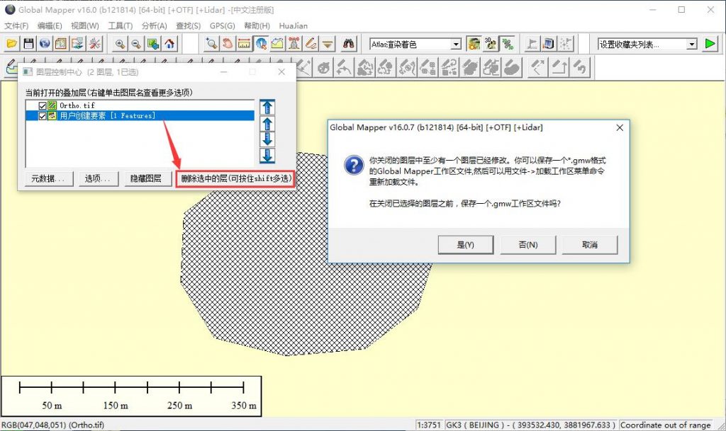Screen dimensions: 726x431
Task: Click the blue question mark dialog icon
Action: coord(354,166)
